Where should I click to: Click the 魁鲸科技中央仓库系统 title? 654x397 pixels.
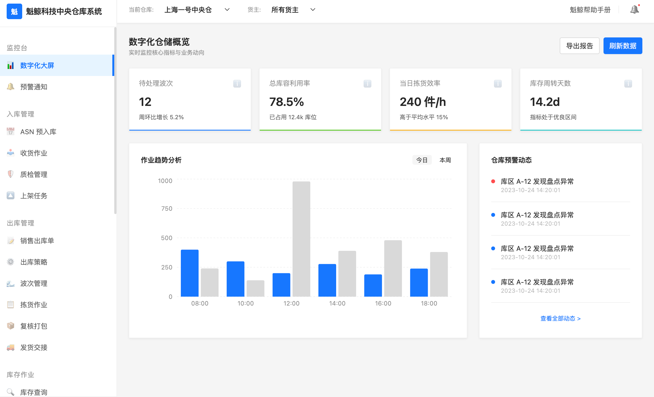(64, 11)
